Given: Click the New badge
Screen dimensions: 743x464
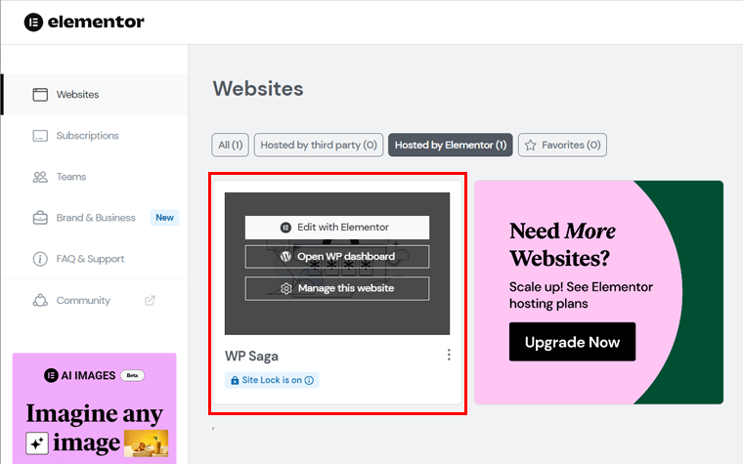Looking at the screenshot, I should pyautogui.click(x=164, y=217).
